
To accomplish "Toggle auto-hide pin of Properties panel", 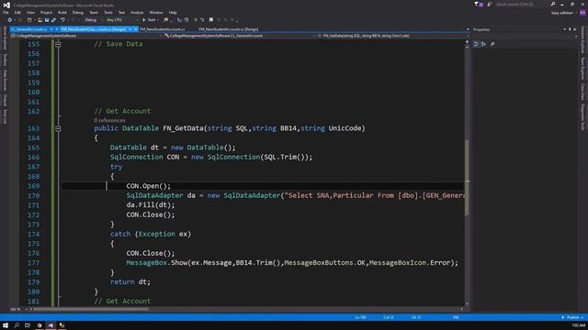I will (570, 29).
